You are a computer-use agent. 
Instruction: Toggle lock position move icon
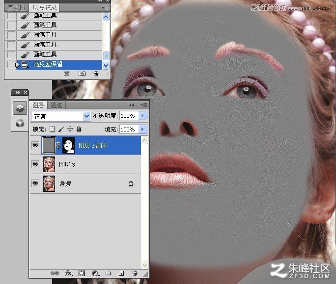pos(70,129)
